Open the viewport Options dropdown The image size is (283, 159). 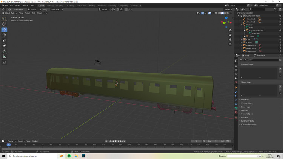(228, 9)
